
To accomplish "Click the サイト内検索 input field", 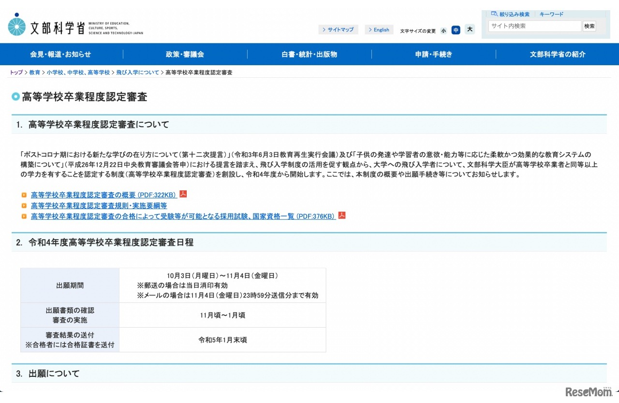I will pos(534,26).
